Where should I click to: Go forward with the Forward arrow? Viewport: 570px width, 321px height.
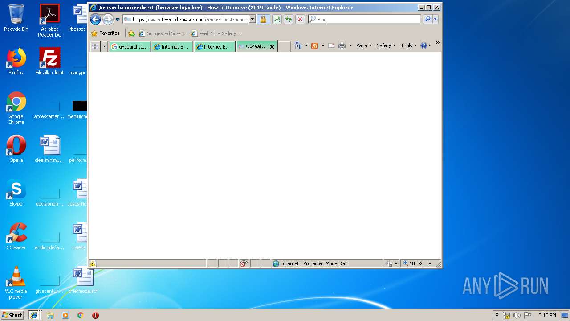pos(108,19)
